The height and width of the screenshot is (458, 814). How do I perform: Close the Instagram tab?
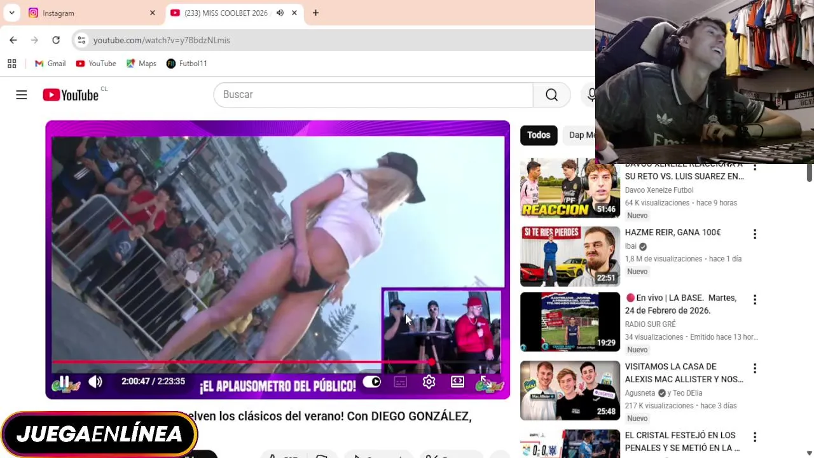pyautogui.click(x=152, y=13)
